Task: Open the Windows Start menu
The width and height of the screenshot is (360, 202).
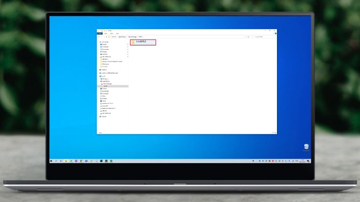Action: pyautogui.click(x=51, y=161)
